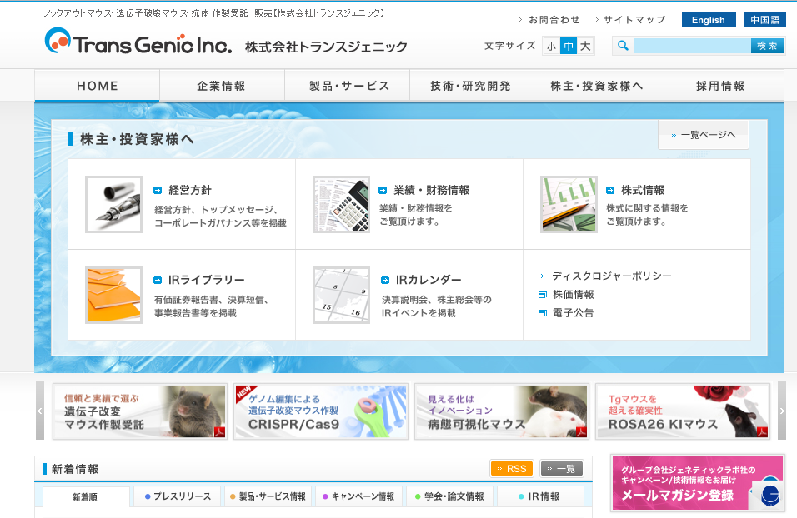Image resolution: width=797 pixels, height=518 pixels.
Task: Open the 採用情報 menu
Action: point(721,86)
